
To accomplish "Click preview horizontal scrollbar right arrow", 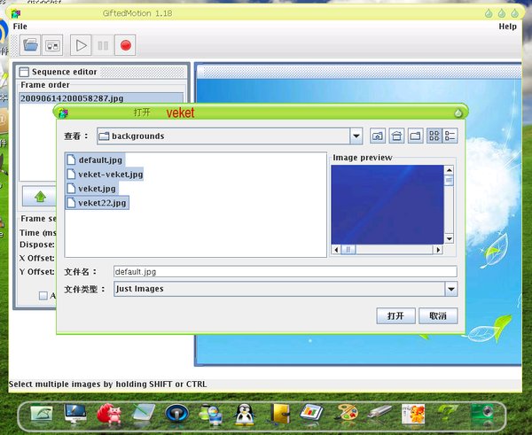I will 438,250.
